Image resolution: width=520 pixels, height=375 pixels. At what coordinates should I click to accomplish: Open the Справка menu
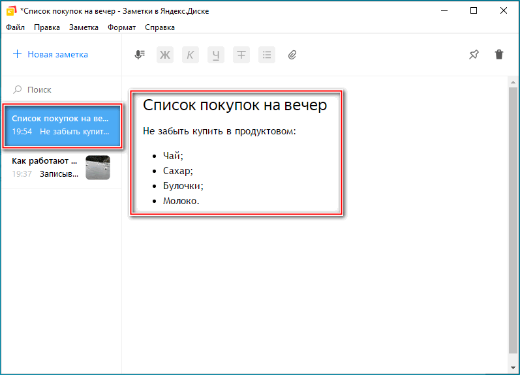point(160,27)
